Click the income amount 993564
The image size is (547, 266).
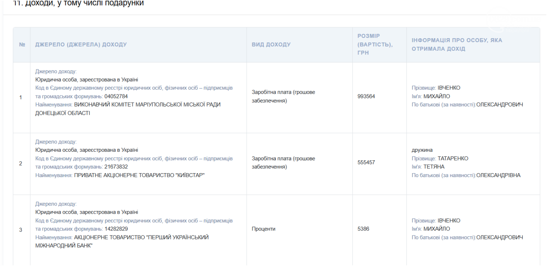(366, 96)
